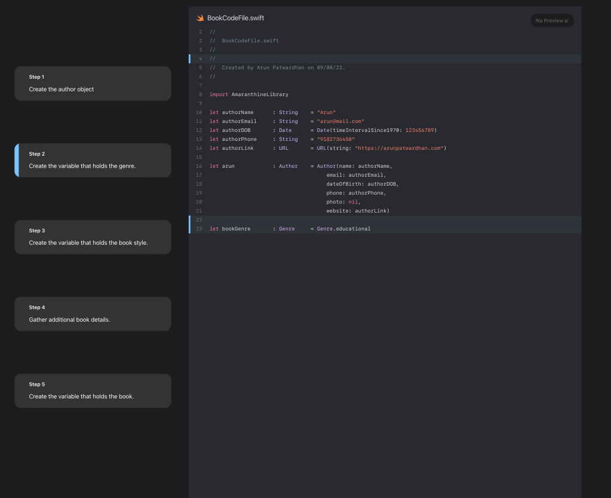611x498 pixels.
Task: Click the highlighted line 4 comment
Action: 213,59
